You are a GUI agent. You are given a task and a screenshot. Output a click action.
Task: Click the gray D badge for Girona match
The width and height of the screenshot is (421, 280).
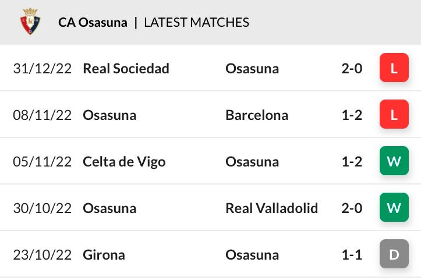point(394,254)
